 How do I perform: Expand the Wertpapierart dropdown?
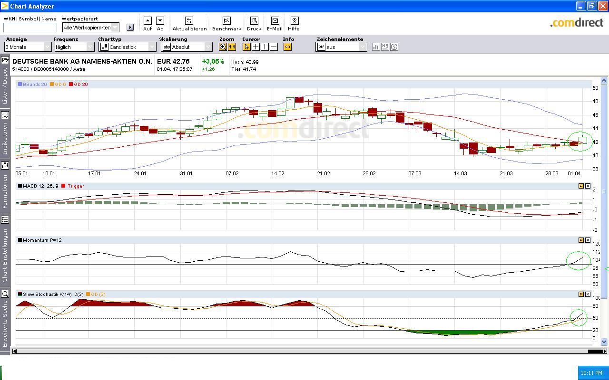click(x=115, y=28)
